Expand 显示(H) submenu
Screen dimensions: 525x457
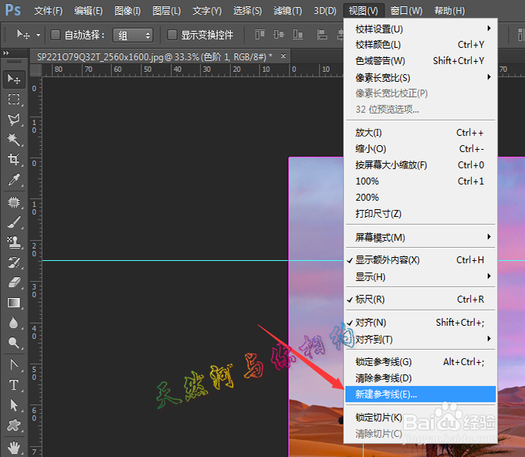point(421,277)
